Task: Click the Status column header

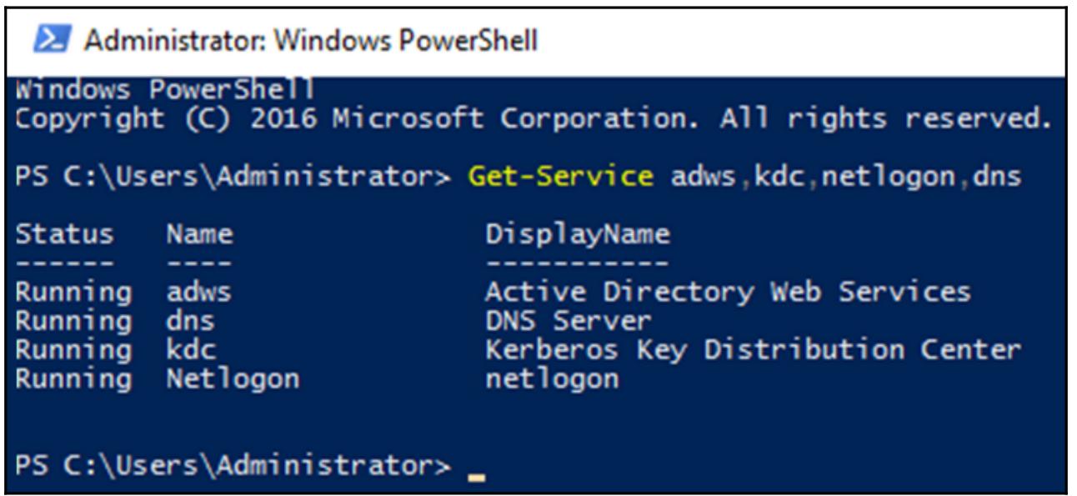Action: click(64, 234)
